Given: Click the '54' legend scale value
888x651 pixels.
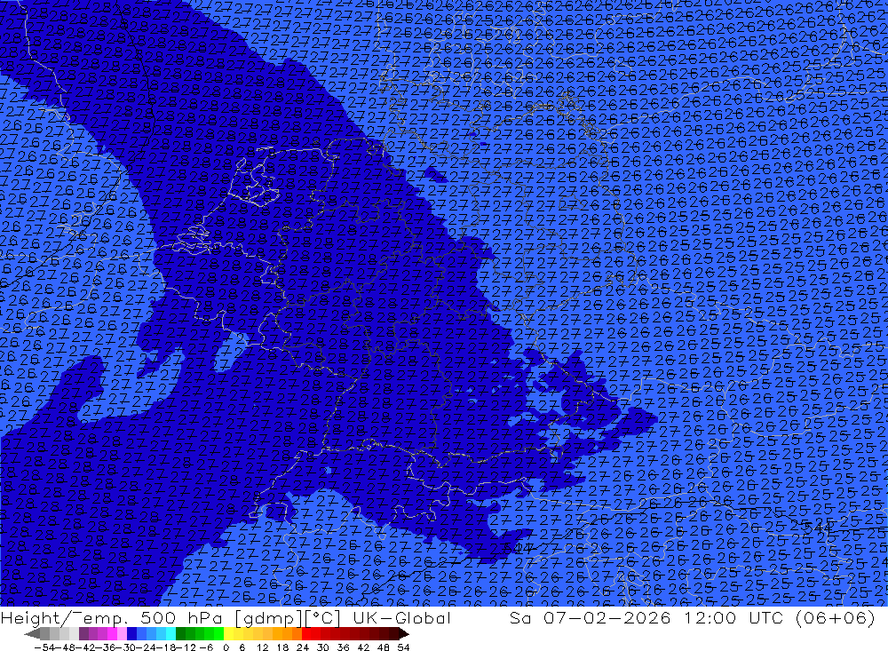Looking at the screenshot, I should pos(403,647).
